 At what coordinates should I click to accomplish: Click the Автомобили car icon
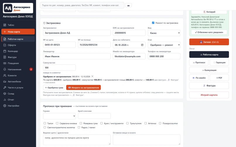(5, 81)
